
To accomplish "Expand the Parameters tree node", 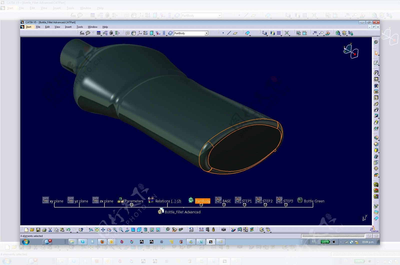I will pos(131,205).
